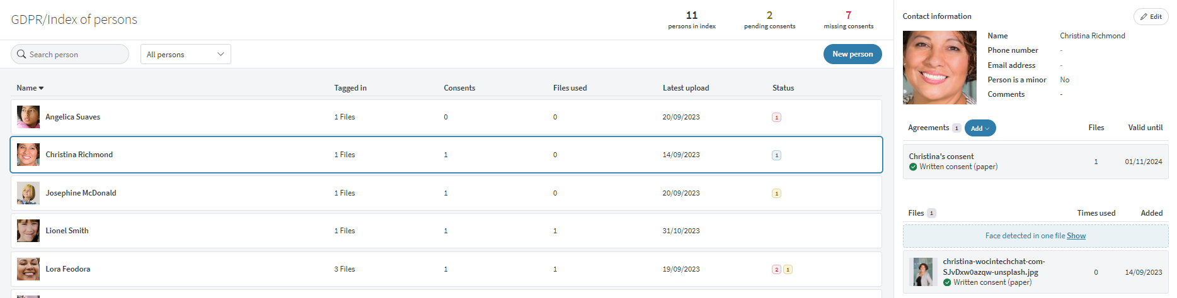
Task: Click the 2 pending consents counter
Action: pos(769,19)
